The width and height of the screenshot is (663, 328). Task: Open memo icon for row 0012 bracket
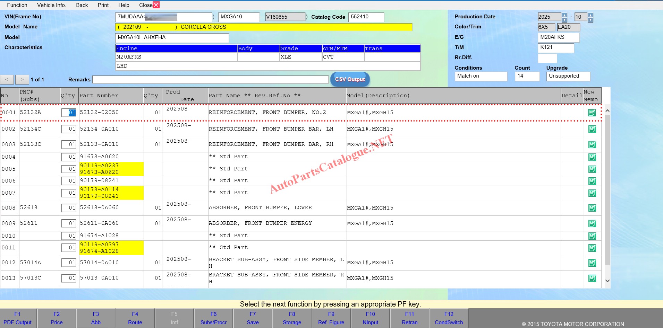coord(592,263)
